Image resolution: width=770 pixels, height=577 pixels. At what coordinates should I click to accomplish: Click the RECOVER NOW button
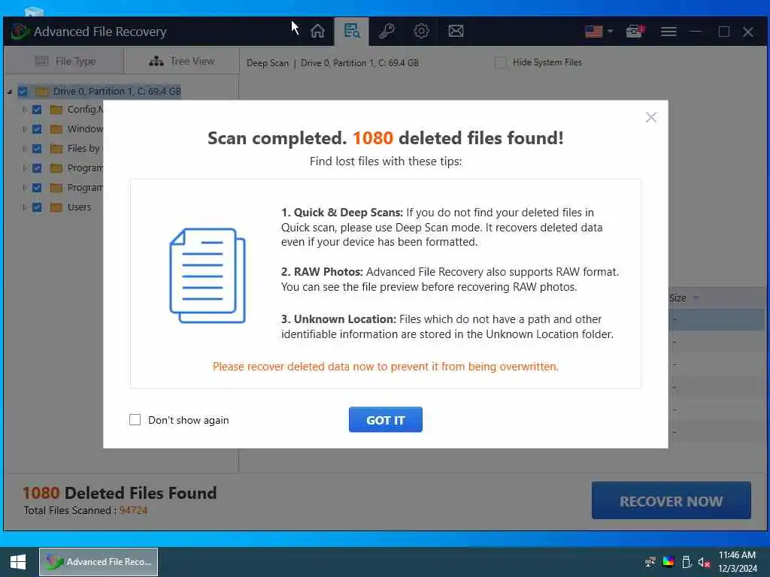point(671,500)
